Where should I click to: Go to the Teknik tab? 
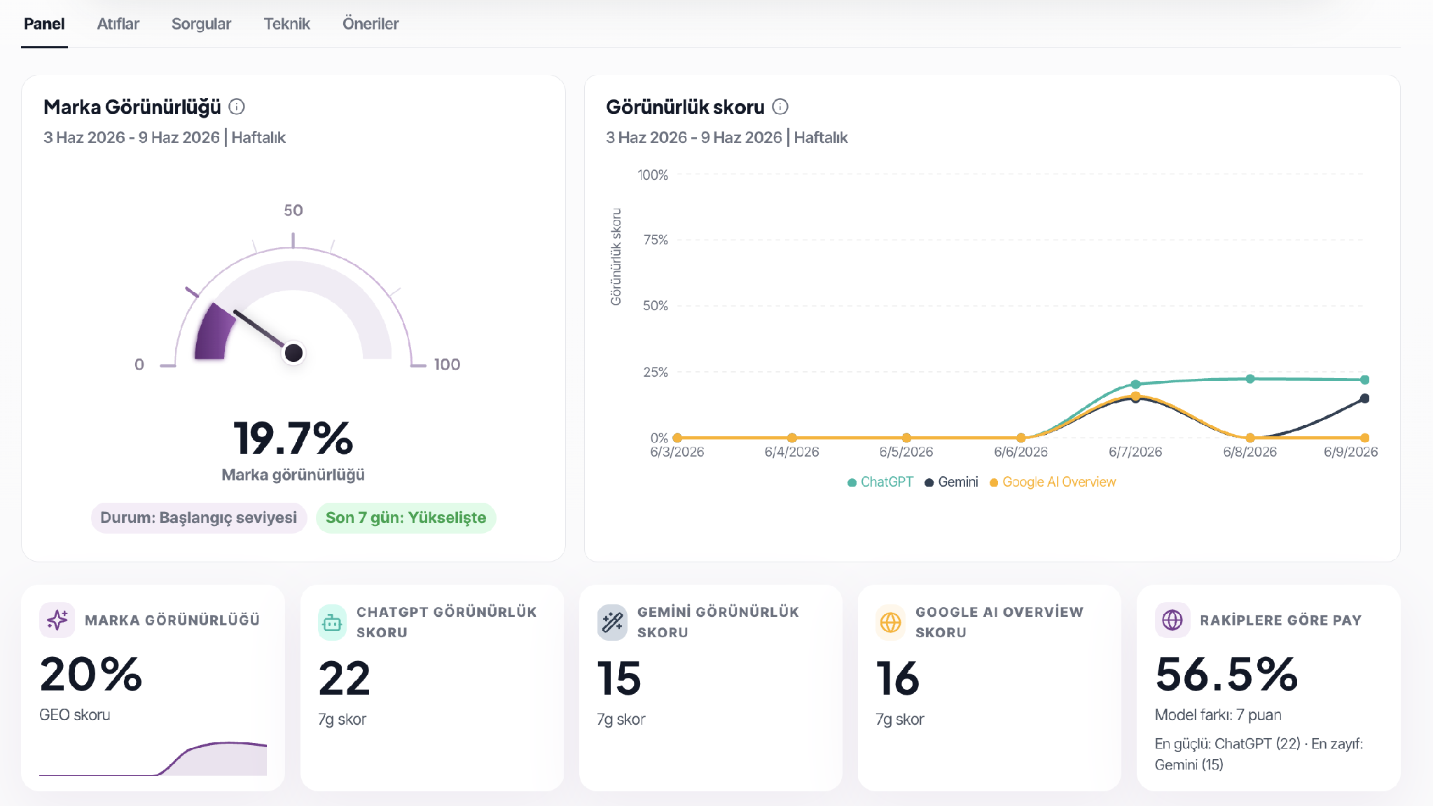pos(286,24)
